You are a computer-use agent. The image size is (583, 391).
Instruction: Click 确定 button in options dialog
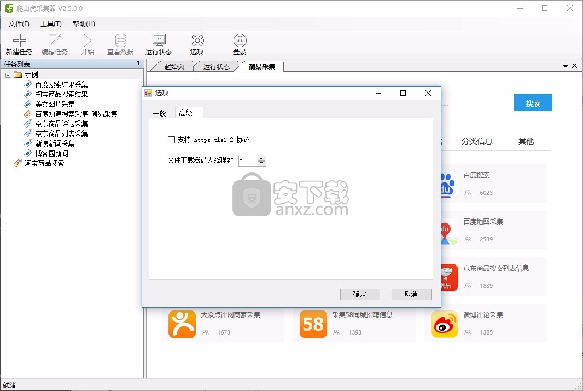tap(360, 294)
